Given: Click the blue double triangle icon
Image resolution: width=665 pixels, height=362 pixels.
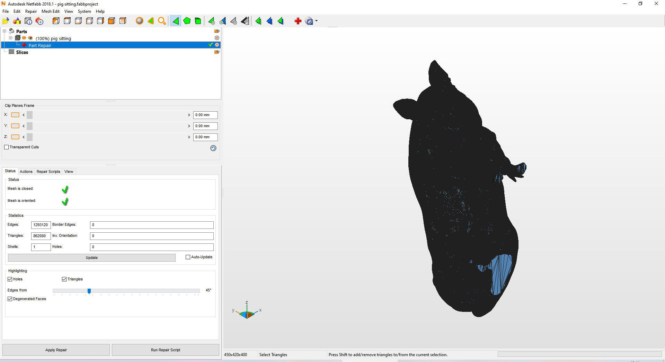Looking at the screenshot, I should [x=269, y=21].
